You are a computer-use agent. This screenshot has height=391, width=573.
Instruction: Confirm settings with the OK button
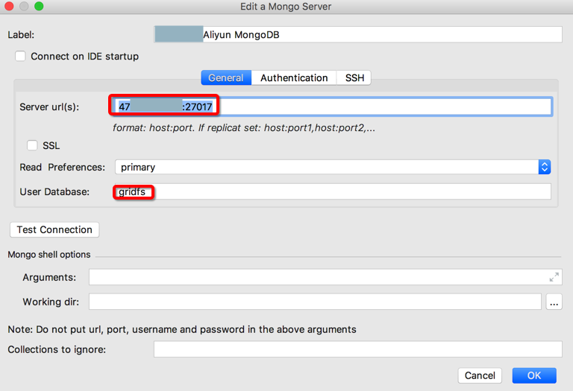(534, 376)
